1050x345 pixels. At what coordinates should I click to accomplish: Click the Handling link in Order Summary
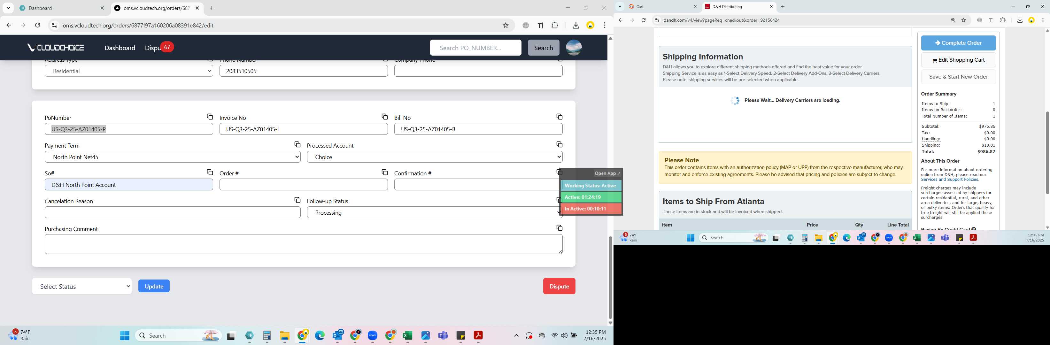(930, 139)
